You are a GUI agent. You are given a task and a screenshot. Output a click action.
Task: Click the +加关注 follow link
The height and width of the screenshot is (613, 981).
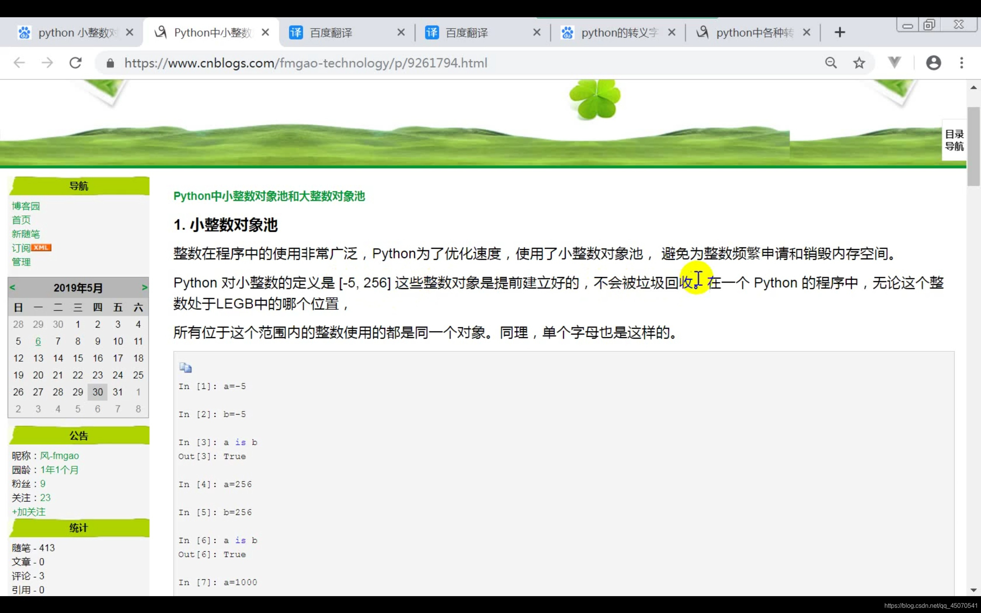click(29, 511)
